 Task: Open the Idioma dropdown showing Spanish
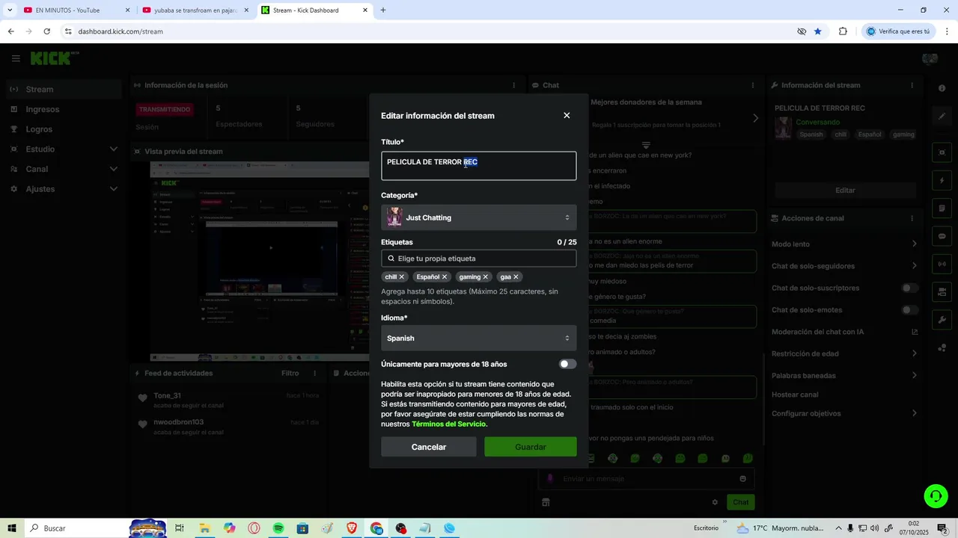point(479,338)
